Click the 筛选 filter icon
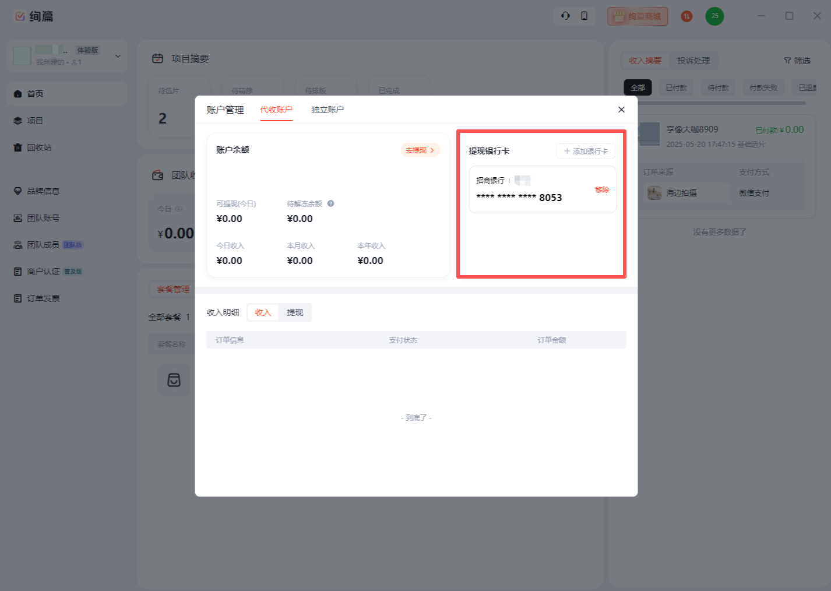The width and height of the screenshot is (831, 591). click(x=788, y=61)
